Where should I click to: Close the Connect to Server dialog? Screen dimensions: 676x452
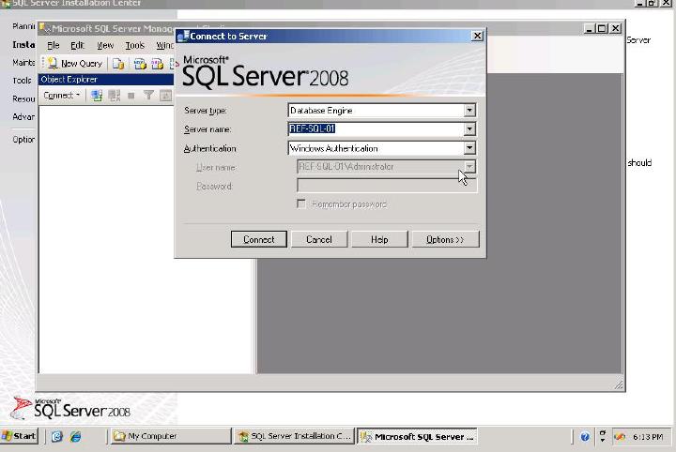pos(477,36)
